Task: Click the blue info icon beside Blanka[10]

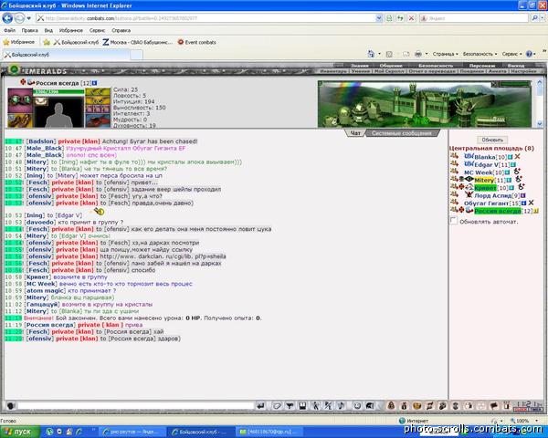Action: click(510, 157)
